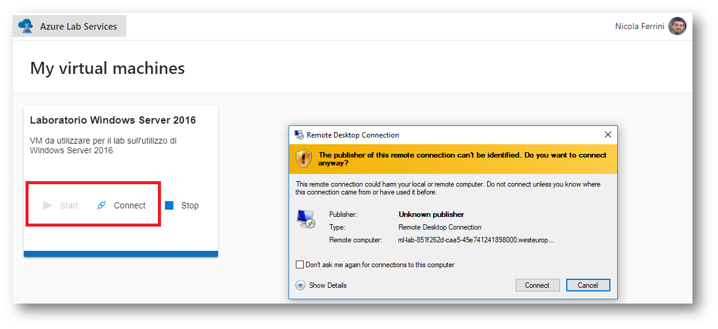The height and width of the screenshot is (329, 718).
Task: Select Laboratorio Windows Server 2016 card title
Action: click(112, 120)
